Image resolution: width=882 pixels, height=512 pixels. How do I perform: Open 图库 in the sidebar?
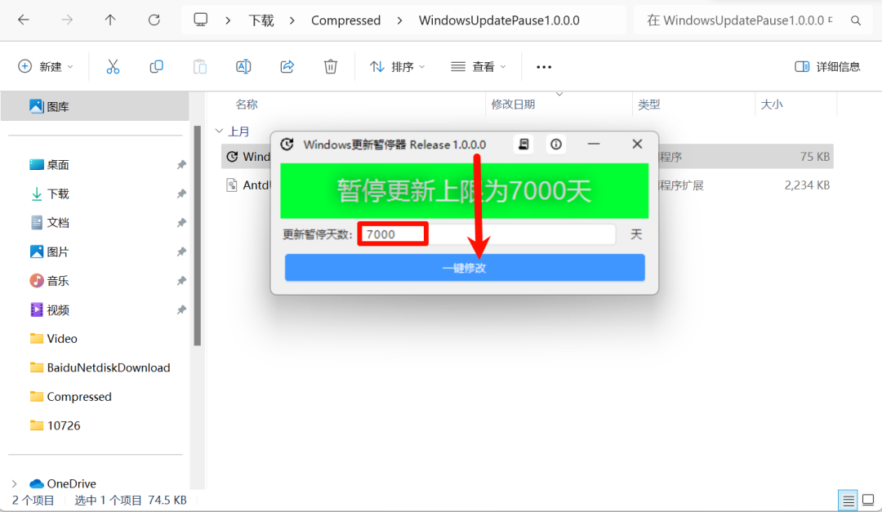95,106
